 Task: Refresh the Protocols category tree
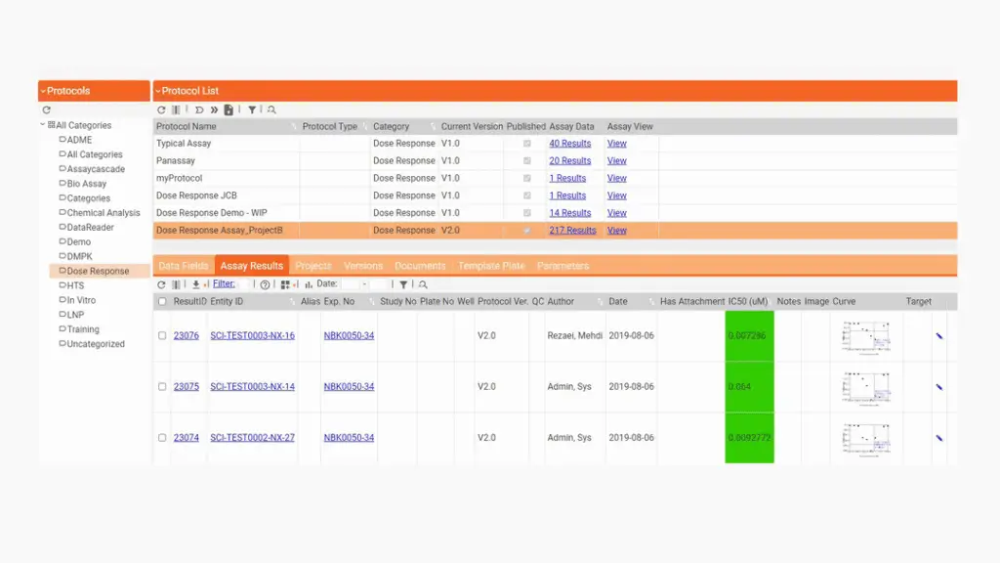[x=47, y=109]
